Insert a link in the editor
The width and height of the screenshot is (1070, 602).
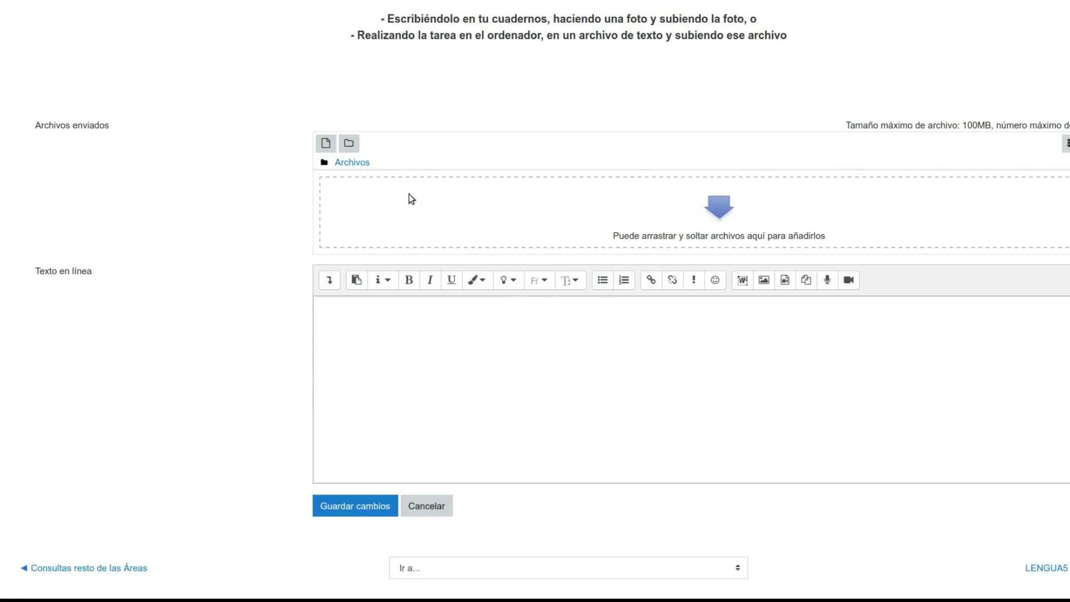point(651,280)
